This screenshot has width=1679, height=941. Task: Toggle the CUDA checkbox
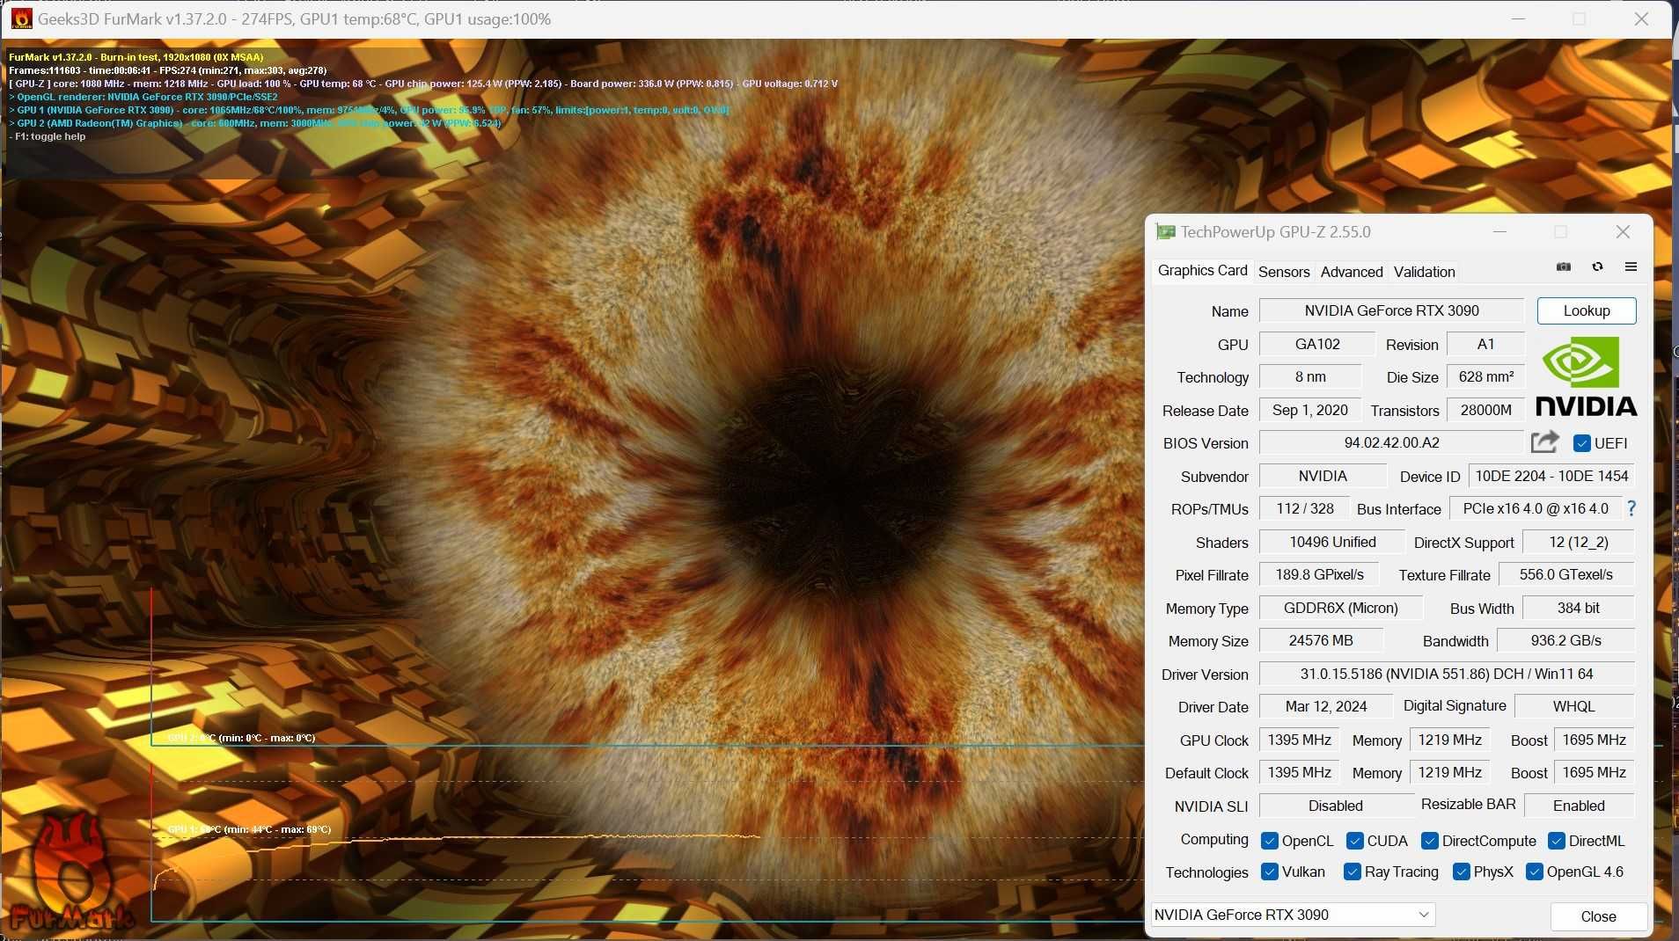click(1355, 841)
